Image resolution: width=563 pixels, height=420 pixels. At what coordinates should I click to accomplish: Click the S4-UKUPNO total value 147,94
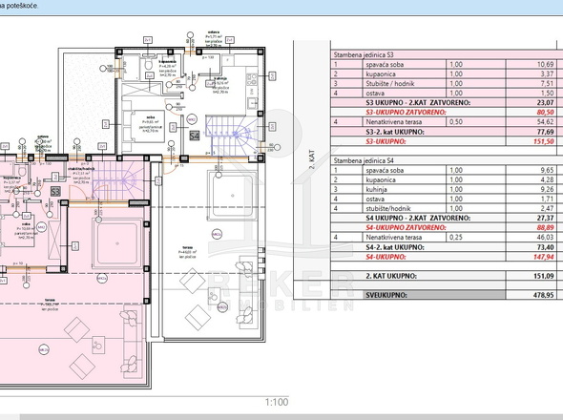click(543, 257)
